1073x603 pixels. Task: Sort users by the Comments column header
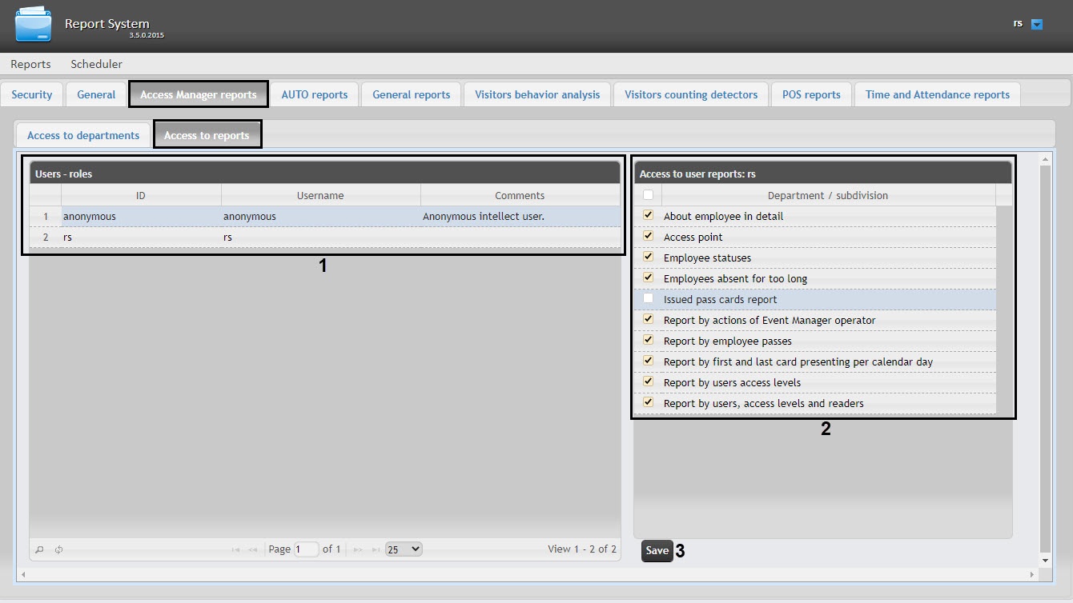click(x=520, y=195)
